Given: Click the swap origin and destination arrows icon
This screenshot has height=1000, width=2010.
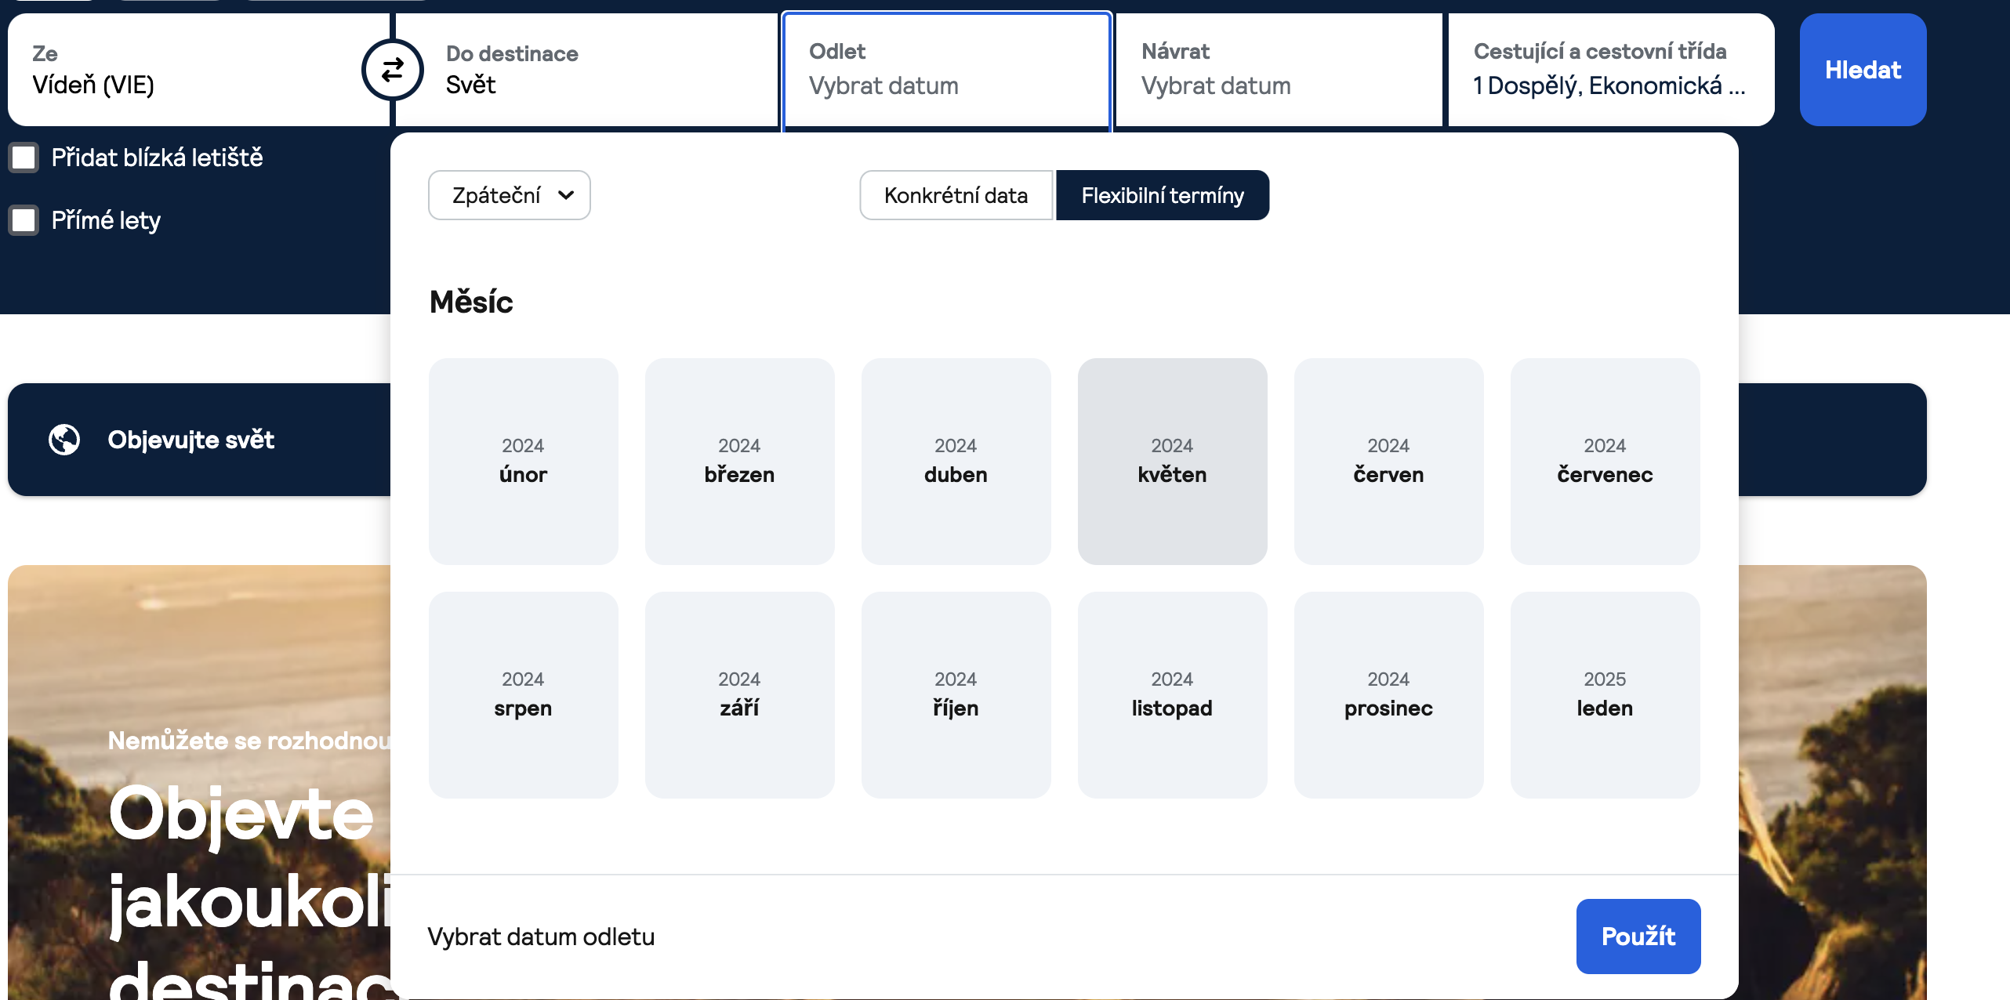Looking at the screenshot, I should pos(392,70).
